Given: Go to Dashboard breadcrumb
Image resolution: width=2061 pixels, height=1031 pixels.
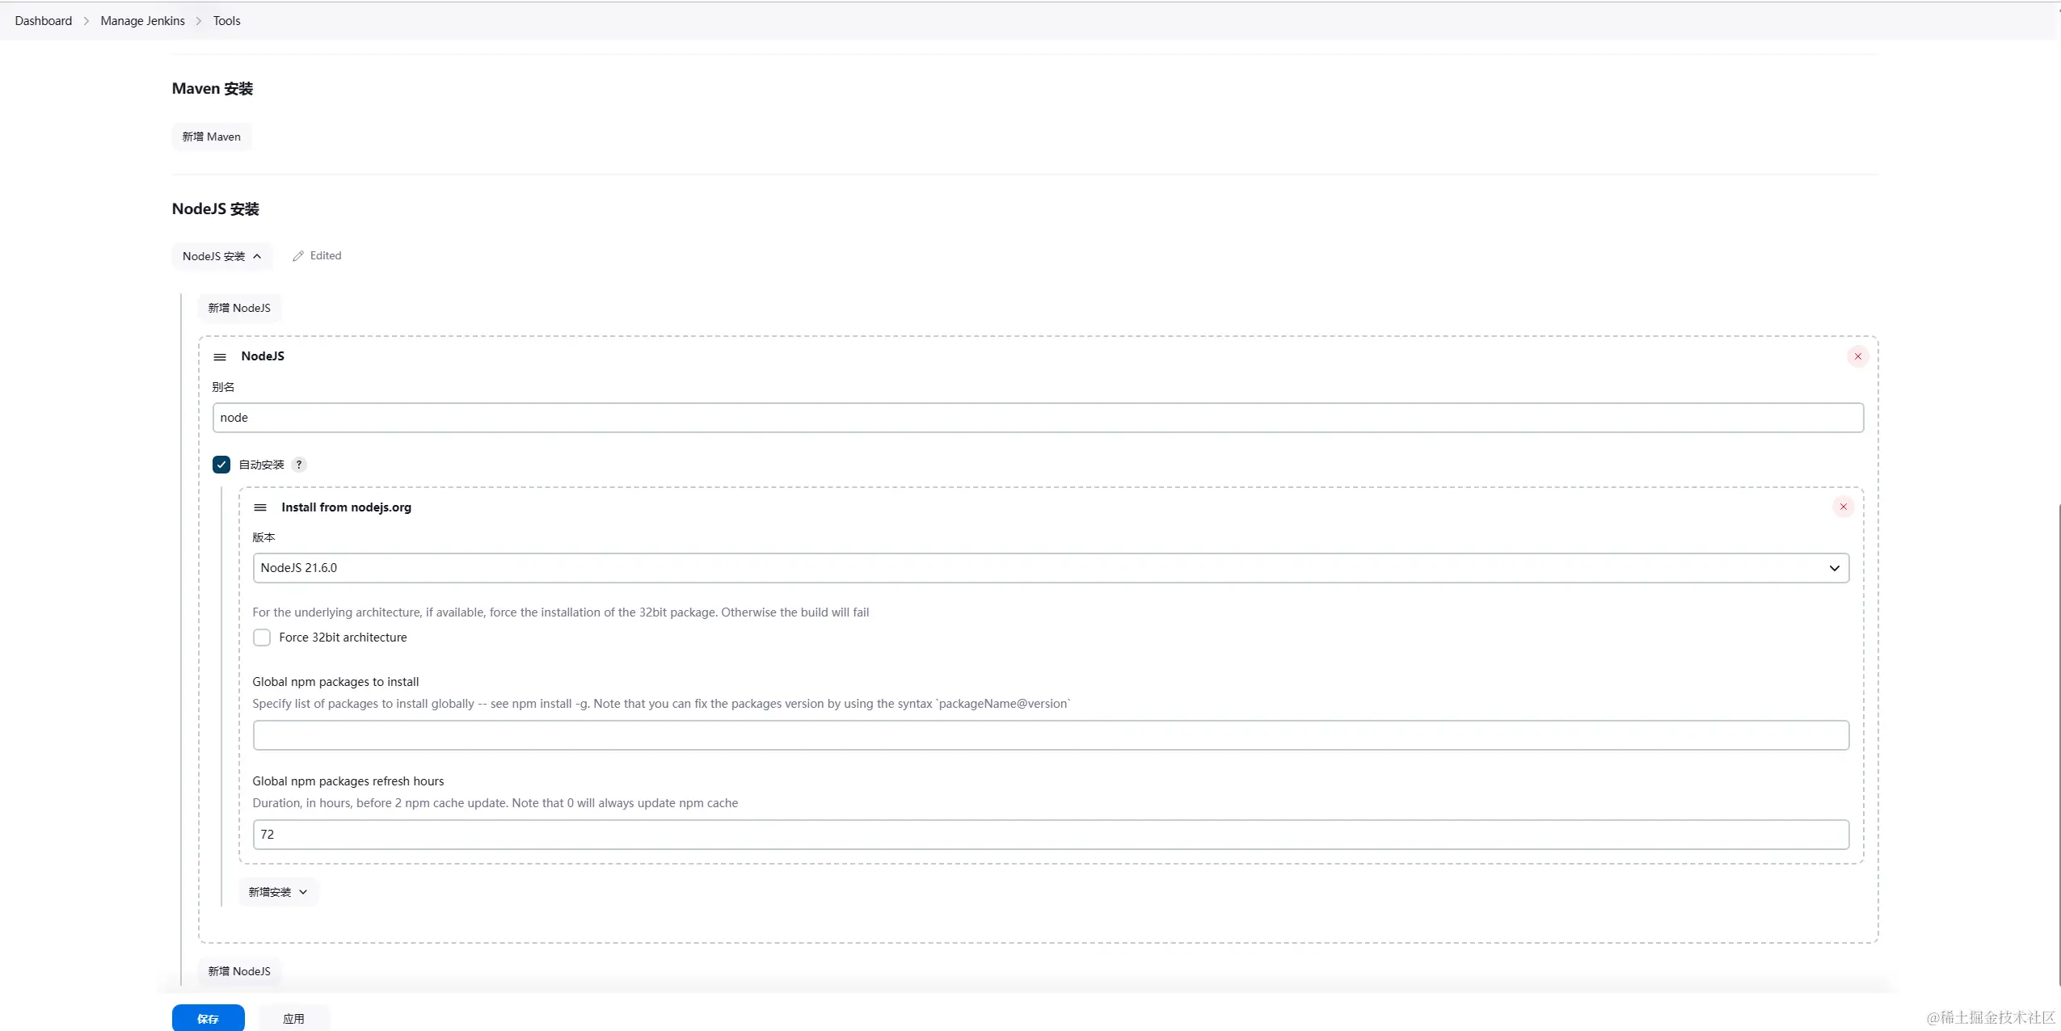Looking at the screenshot, I should pyautogui.click(x=44, y=21).
